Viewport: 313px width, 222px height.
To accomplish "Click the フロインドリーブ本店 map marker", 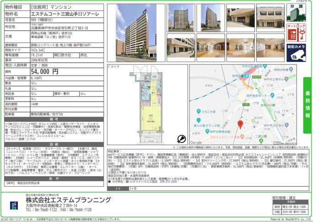I will pos(242,137).
